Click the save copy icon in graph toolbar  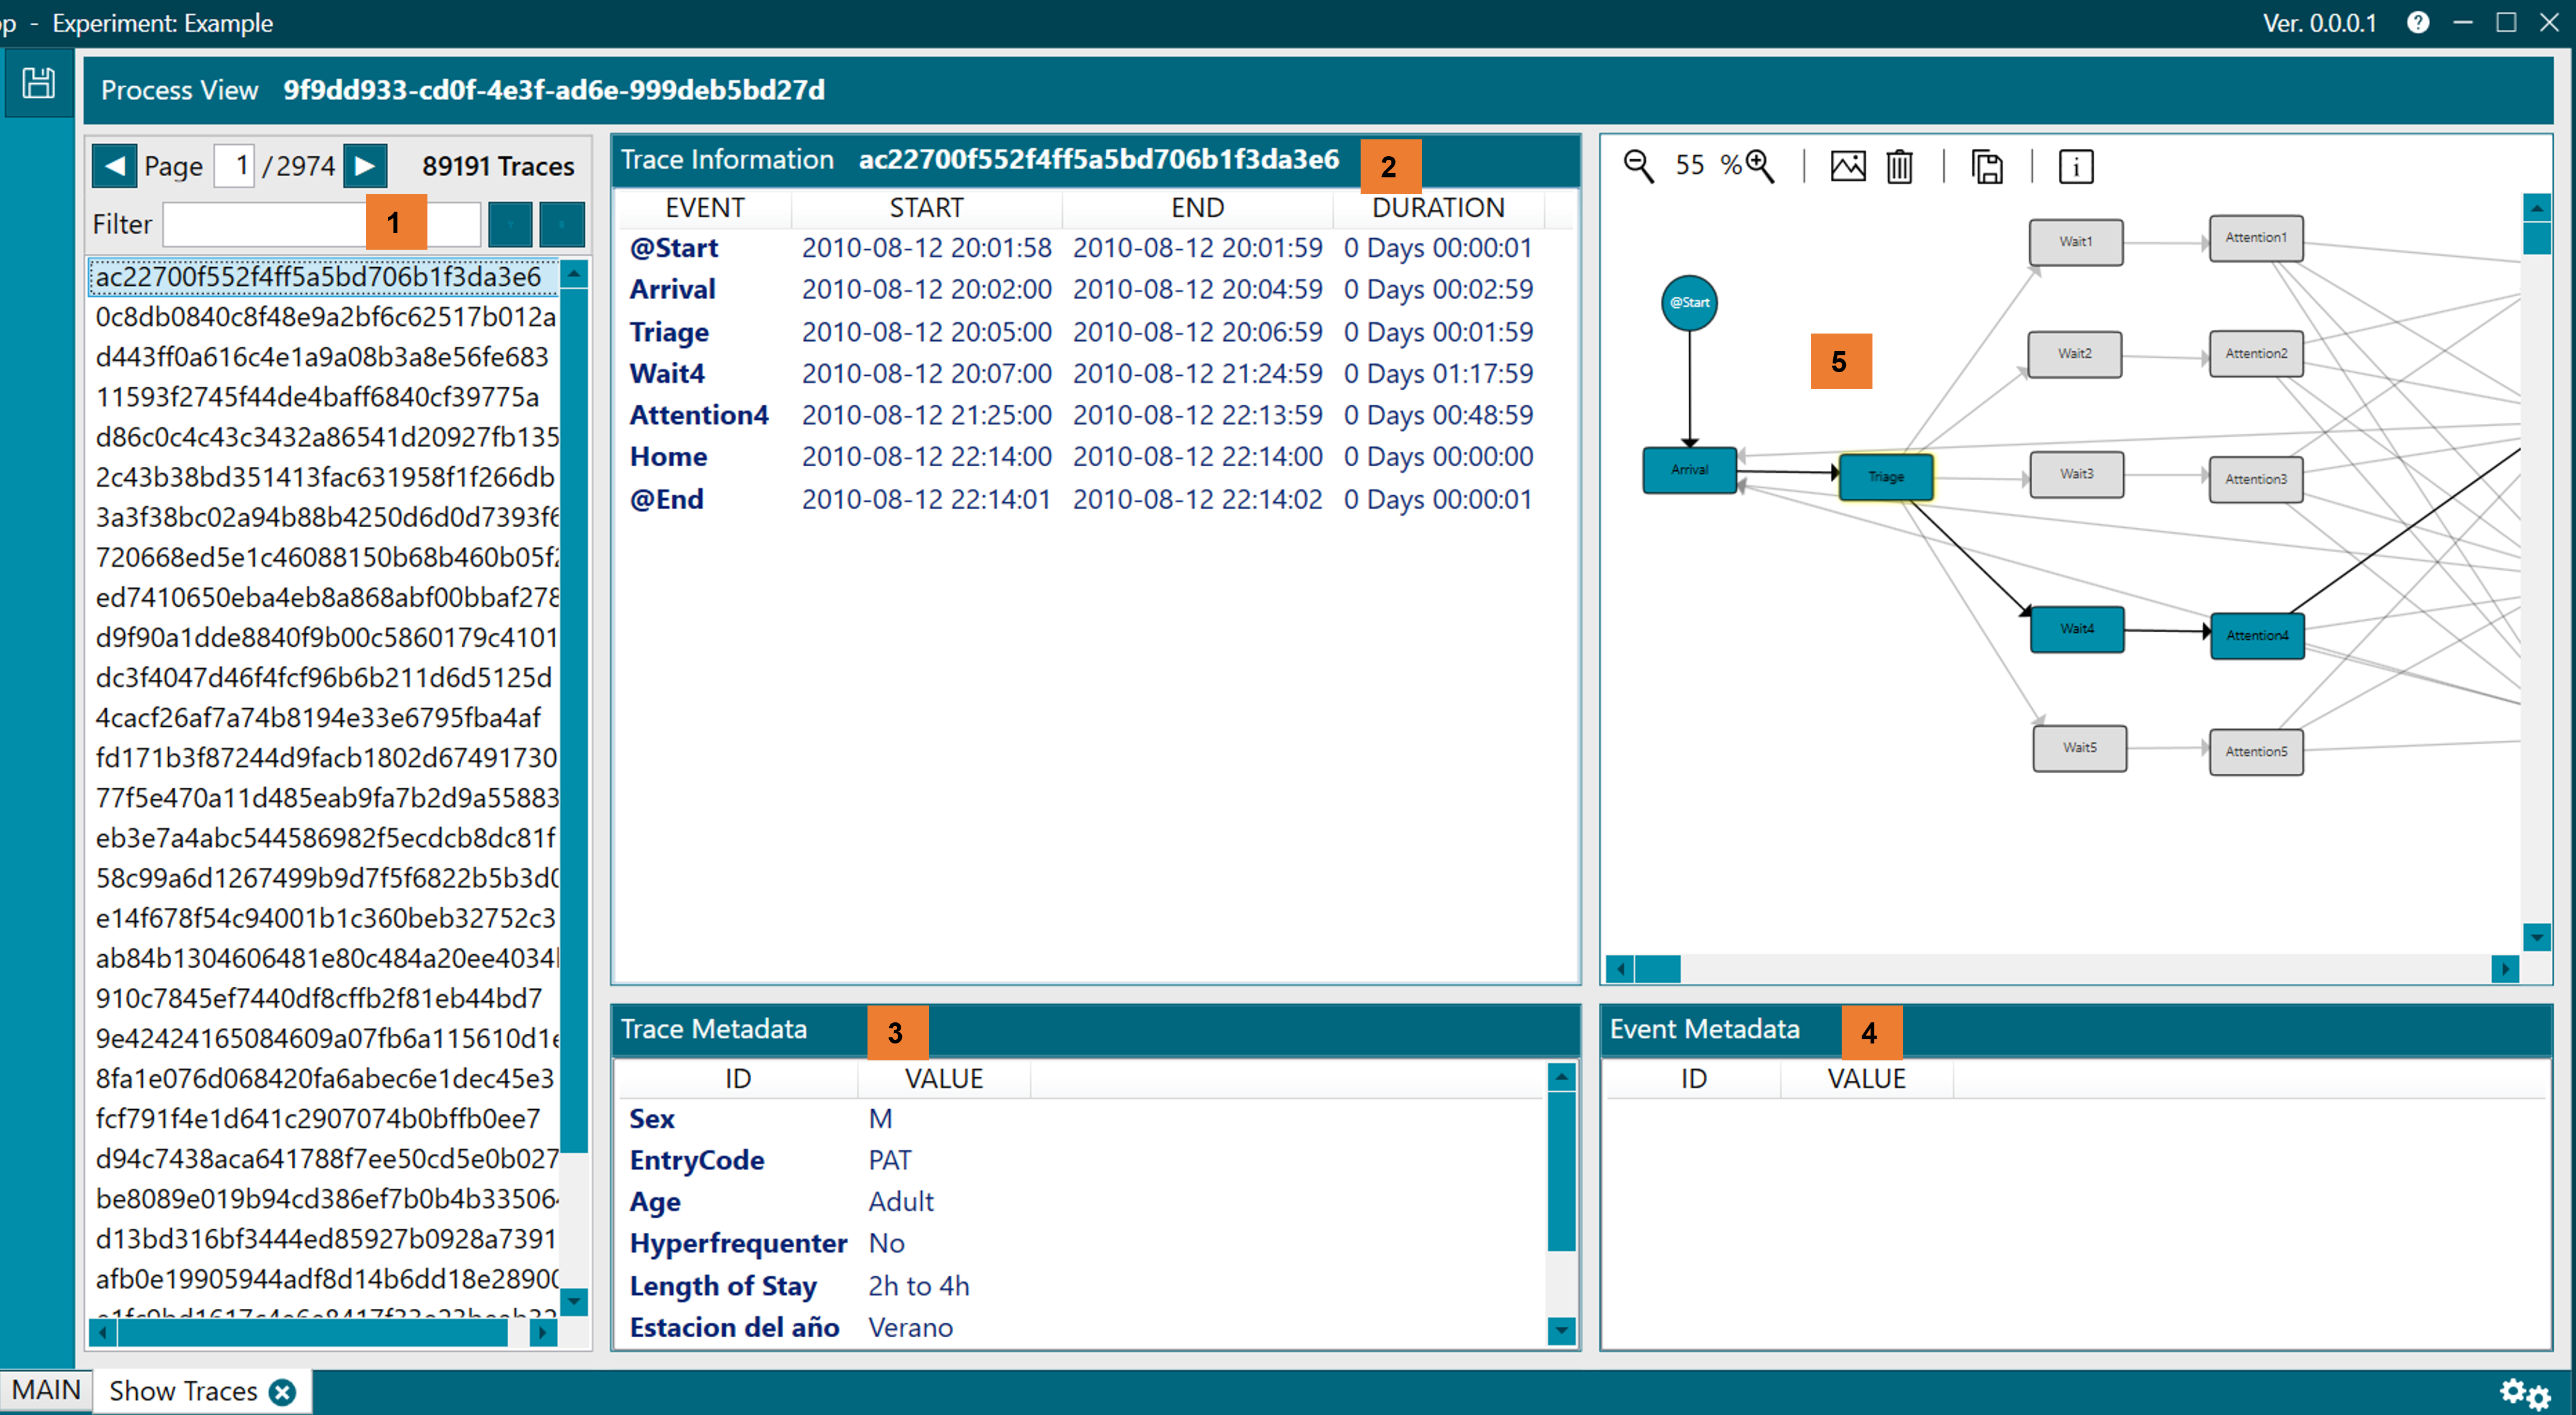pyautogui.click(x=1987, y=166)
